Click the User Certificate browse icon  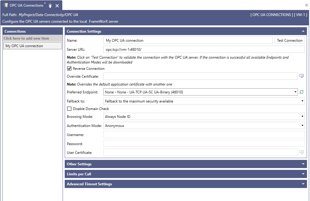(302, 152)
